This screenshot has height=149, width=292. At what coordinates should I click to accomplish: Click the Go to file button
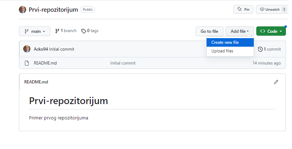click(209, 31)
